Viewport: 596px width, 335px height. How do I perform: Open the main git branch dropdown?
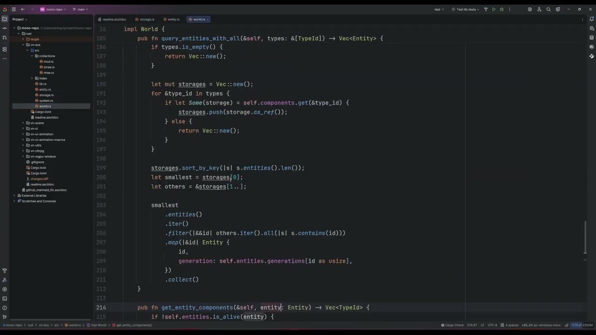[x=81, y=9]
